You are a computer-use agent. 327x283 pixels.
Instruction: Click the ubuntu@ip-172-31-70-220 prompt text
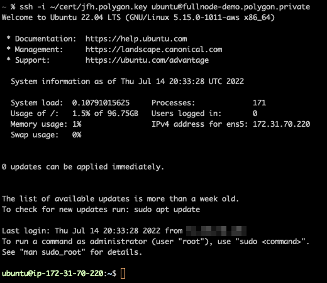click(52, 274)
